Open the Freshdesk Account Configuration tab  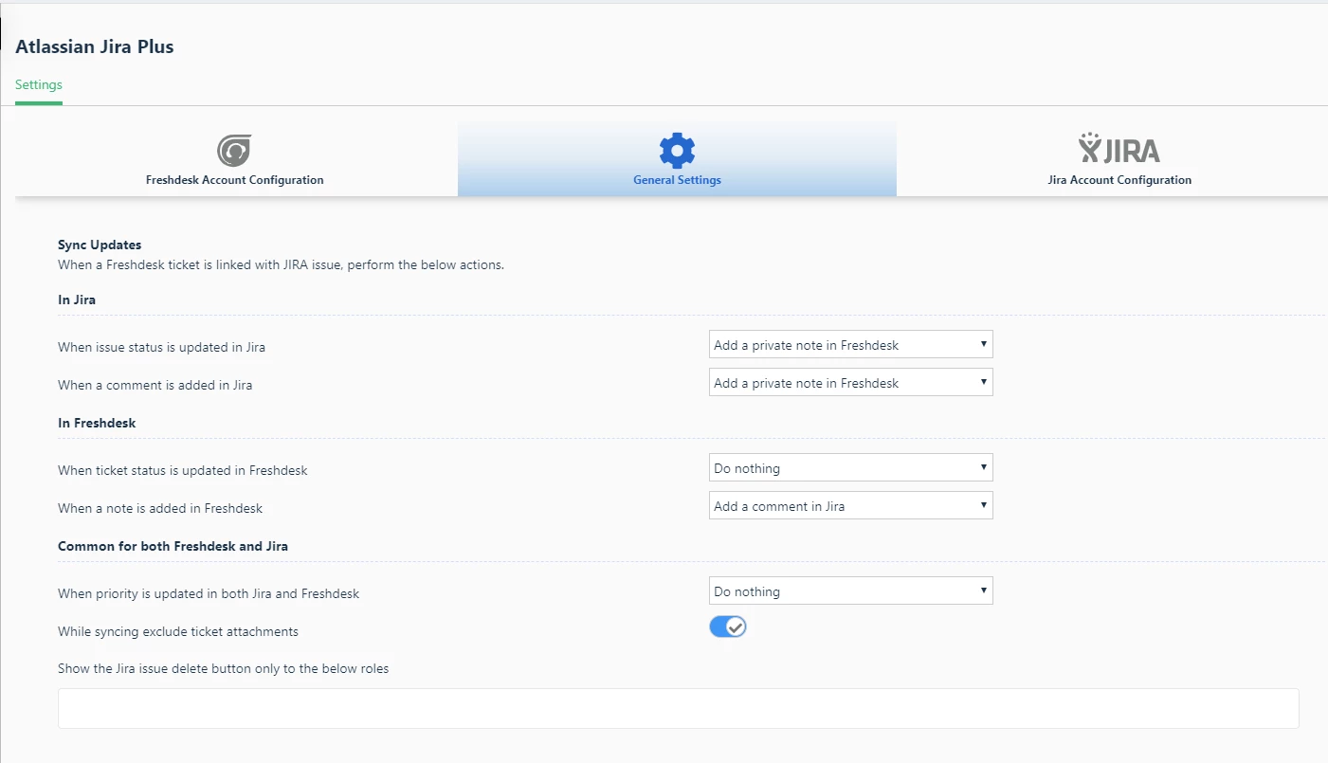pyautogui.click(x=235, y=159)
